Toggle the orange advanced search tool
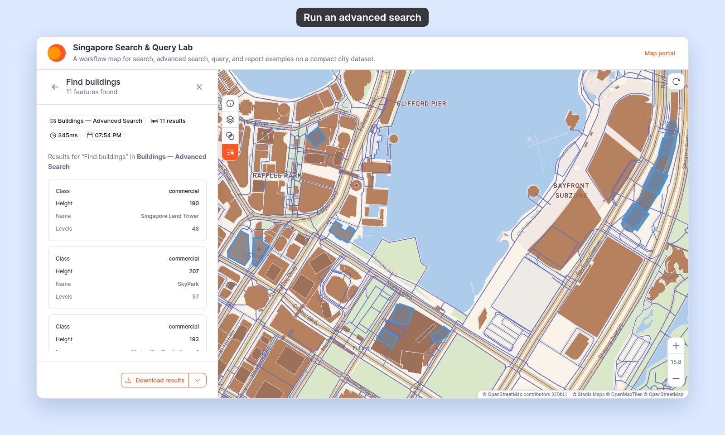This screenshot has height=435, width=725. click(x=230, y=152)
